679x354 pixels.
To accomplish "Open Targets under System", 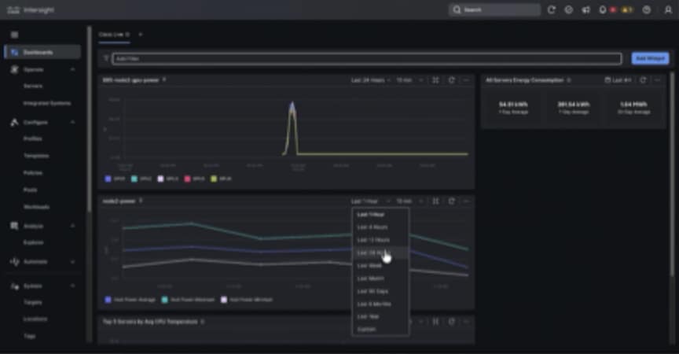I will (33, 302).
